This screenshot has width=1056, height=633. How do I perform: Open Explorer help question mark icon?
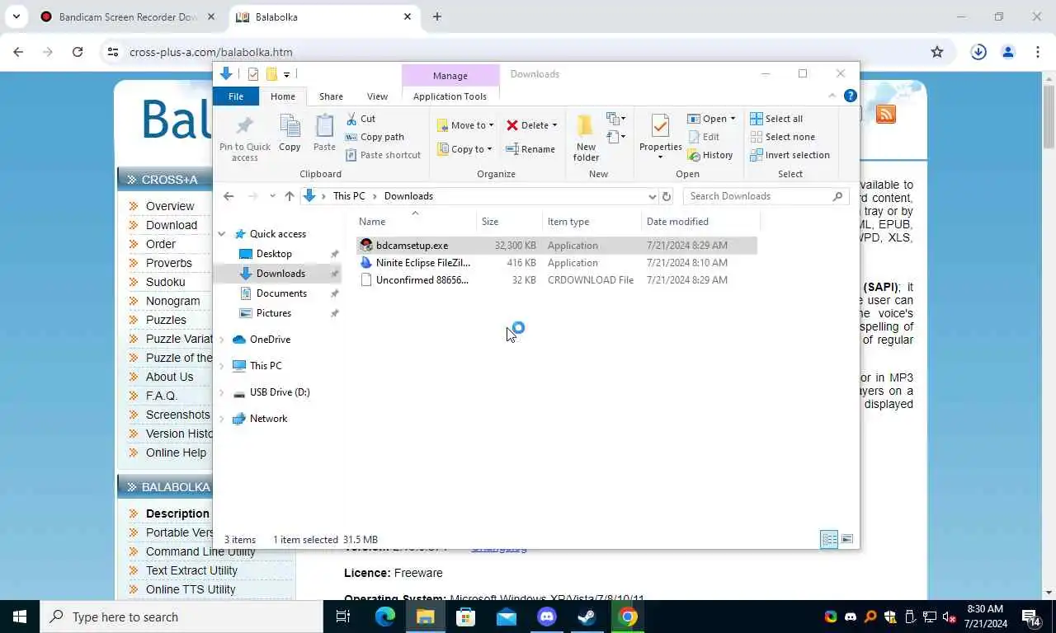(851, 96)
